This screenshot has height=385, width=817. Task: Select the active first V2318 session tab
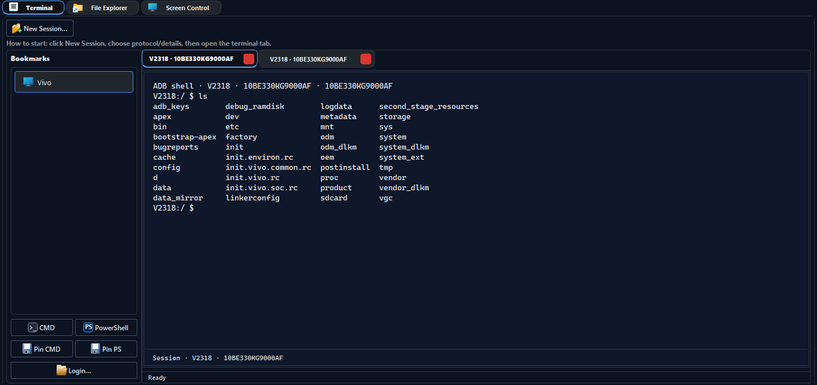pos(192,58)
